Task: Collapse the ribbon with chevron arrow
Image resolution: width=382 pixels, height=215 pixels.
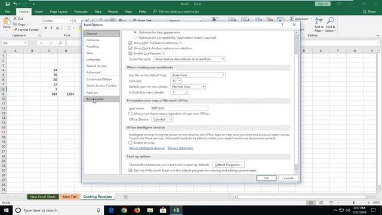Action: pos(378,36)
